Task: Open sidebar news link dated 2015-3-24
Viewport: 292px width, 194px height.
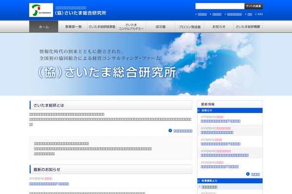Action: pos(219,167)
